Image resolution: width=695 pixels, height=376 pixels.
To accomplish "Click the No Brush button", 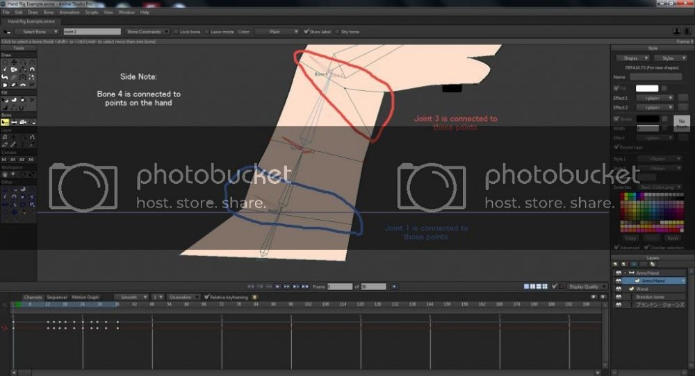I will pyautogui.click(x=682, y=123).
